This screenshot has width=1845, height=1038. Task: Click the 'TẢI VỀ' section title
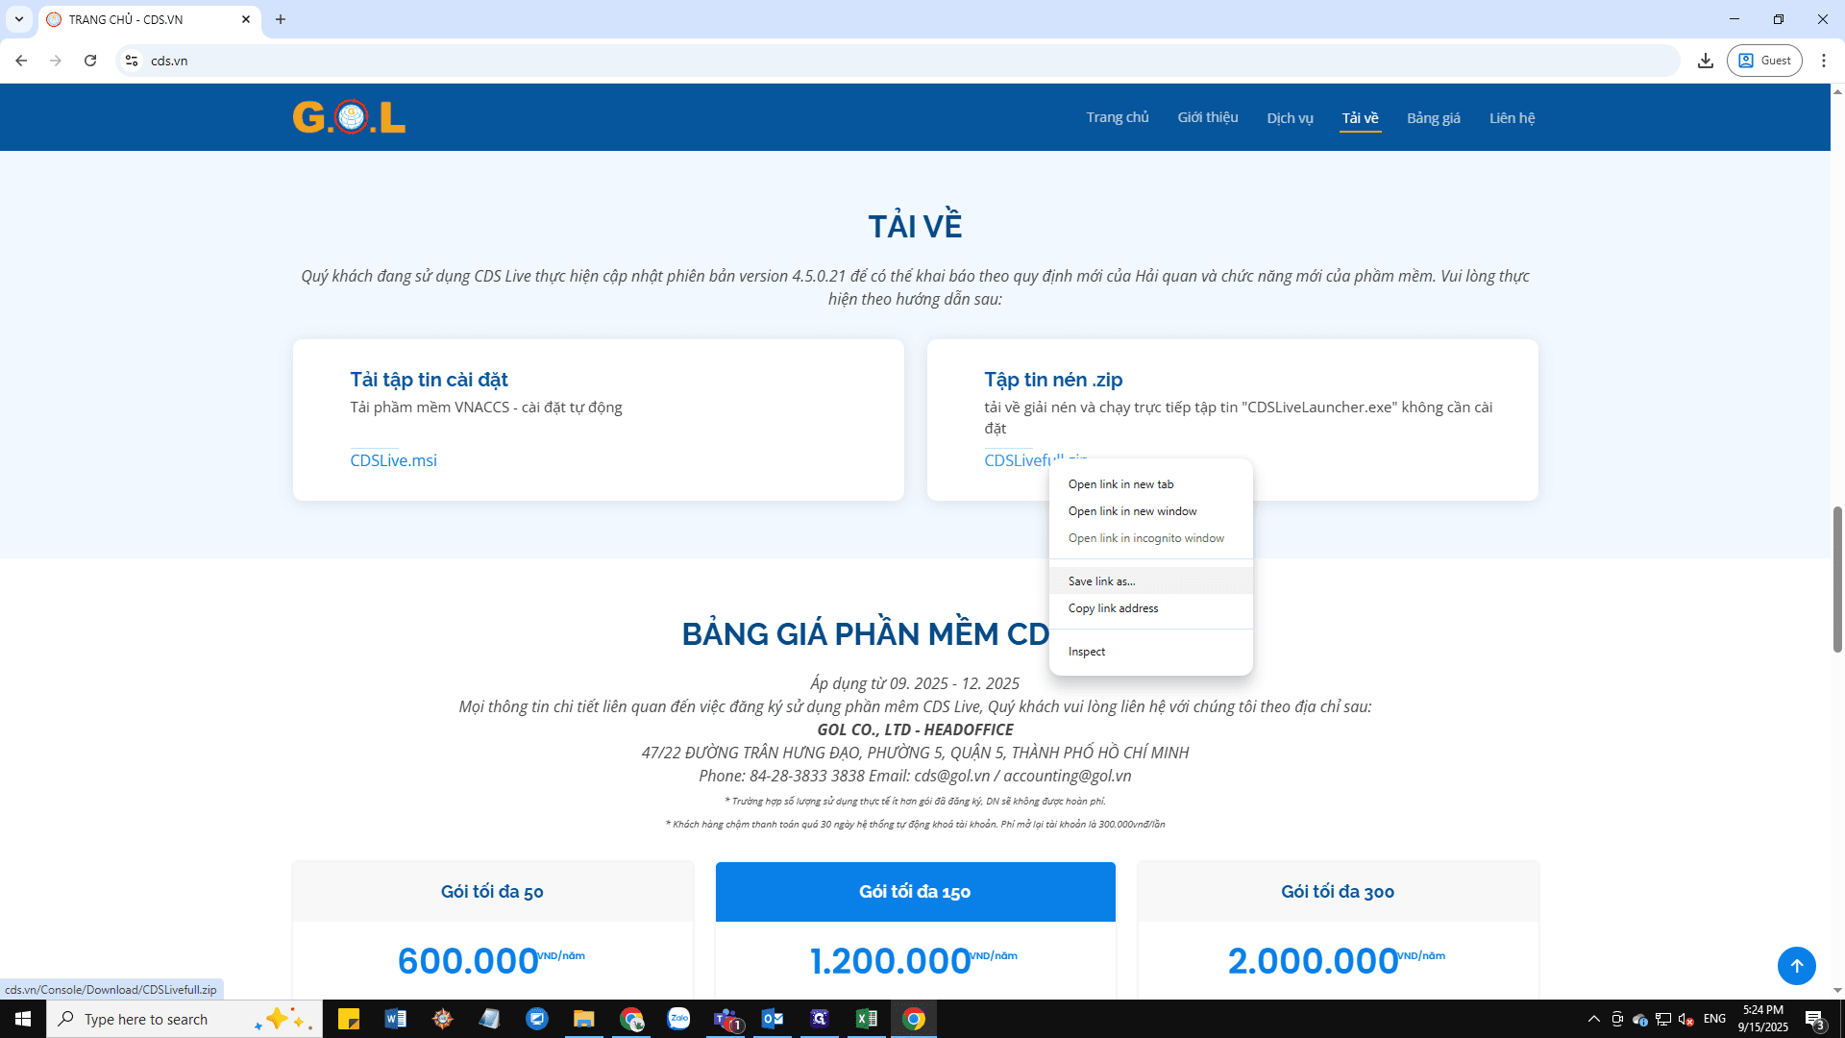click(x=916, y=226)
